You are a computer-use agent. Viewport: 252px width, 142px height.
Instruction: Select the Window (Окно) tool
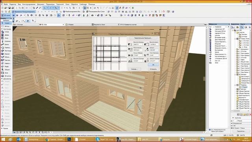(x=6, y=38)
